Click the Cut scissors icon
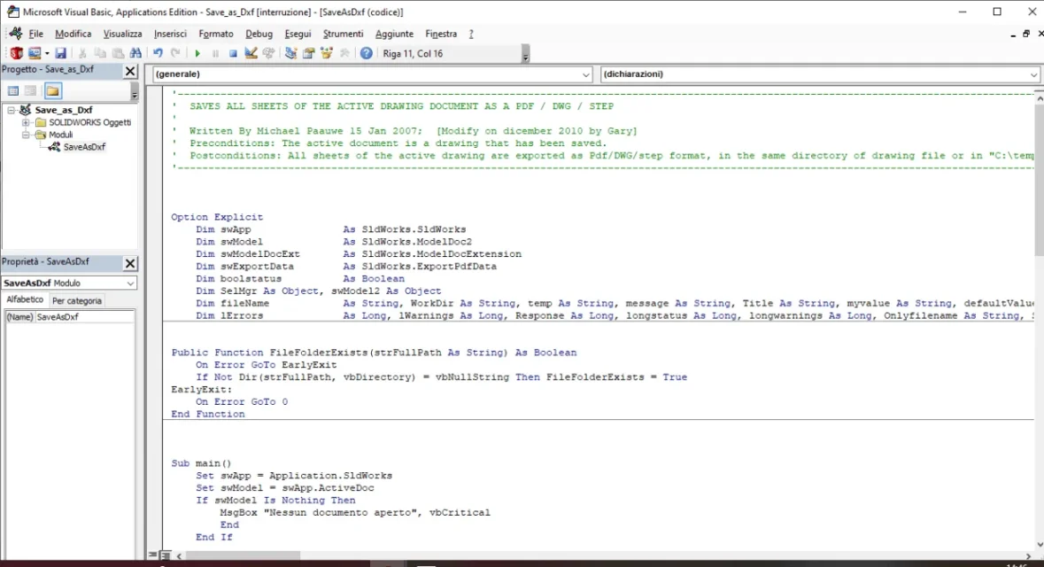Screen dimensions: 1044x567 (82, 53)
